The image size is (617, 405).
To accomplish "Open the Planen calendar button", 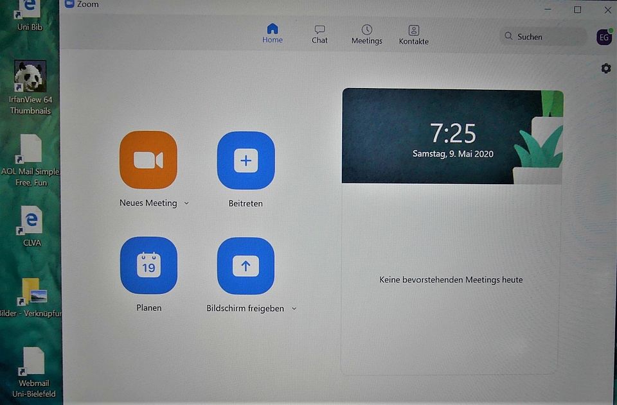I will tap(148, 265).
